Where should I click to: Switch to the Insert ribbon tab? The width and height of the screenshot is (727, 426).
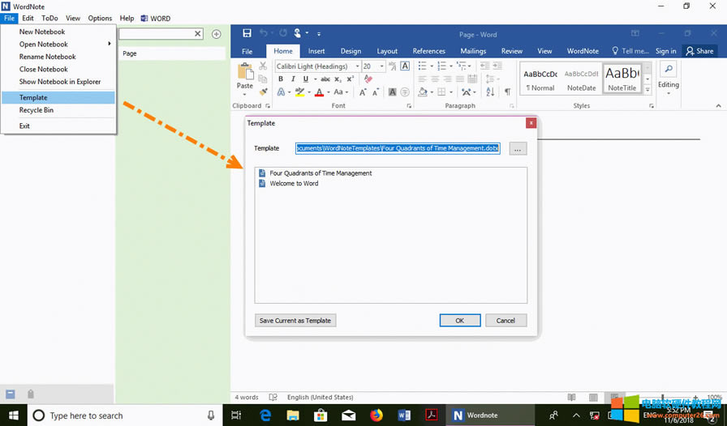tap(316, 51)
